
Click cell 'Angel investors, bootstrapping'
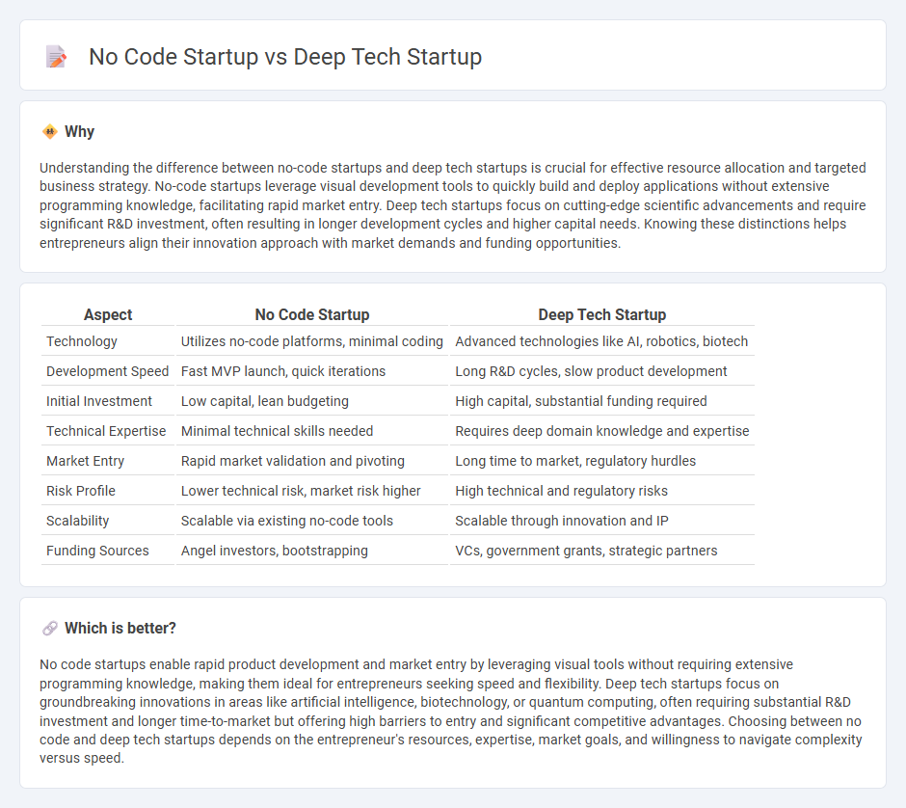click(274, 551)
